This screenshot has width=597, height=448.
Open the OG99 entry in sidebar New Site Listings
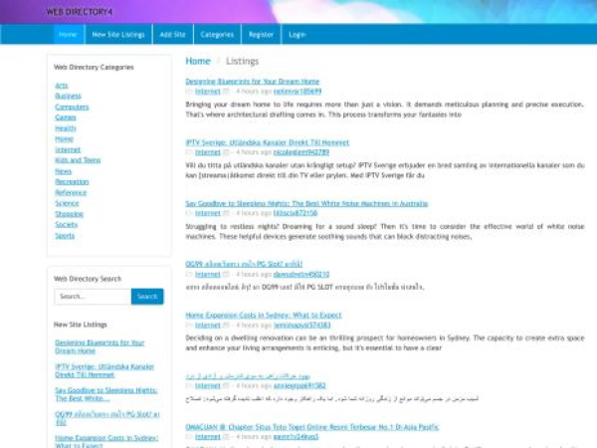click(x=107, y=418)
